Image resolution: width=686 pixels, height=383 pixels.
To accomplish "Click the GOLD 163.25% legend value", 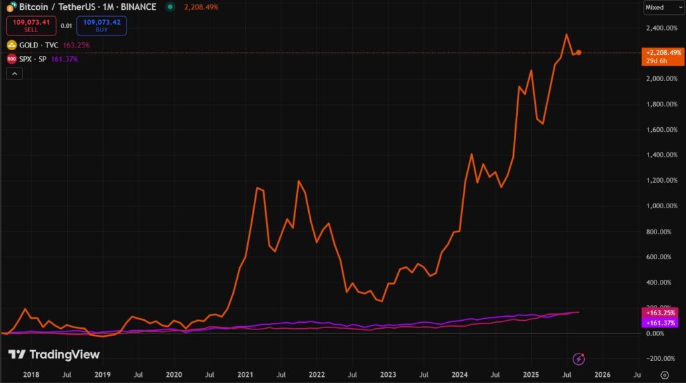I will pos(76,45).
